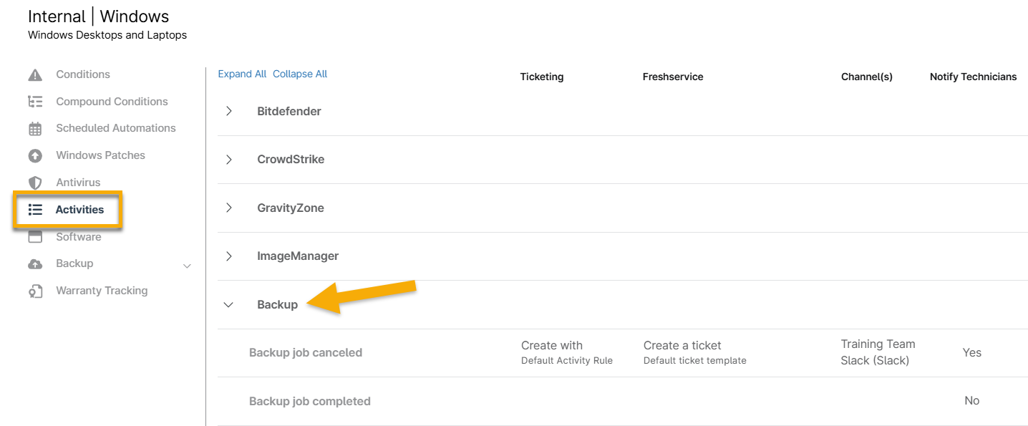Open the Compound Conditions menu item
The height and width of the screenshot is (426, 1028).
[x=112, y=102]
